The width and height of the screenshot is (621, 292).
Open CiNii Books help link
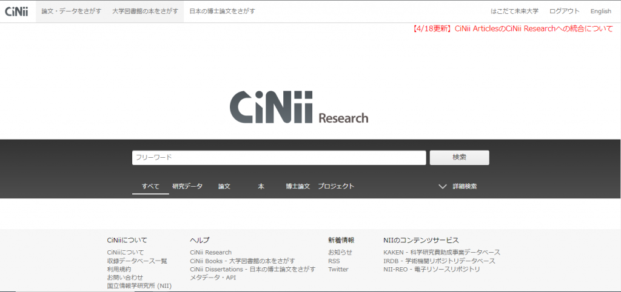tap(243, 261)
